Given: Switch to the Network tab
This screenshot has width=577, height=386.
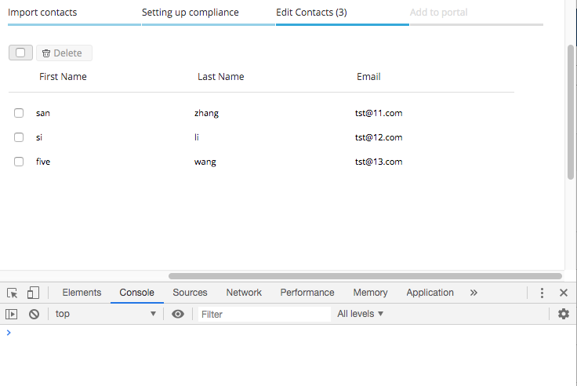Looking at the screenshot, I should [x=244, y=293].
